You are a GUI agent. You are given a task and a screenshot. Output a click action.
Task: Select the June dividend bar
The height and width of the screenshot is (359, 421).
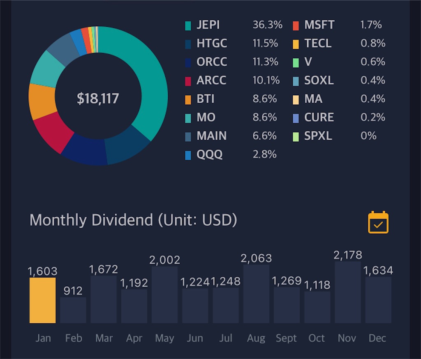(x=195, y=306)
